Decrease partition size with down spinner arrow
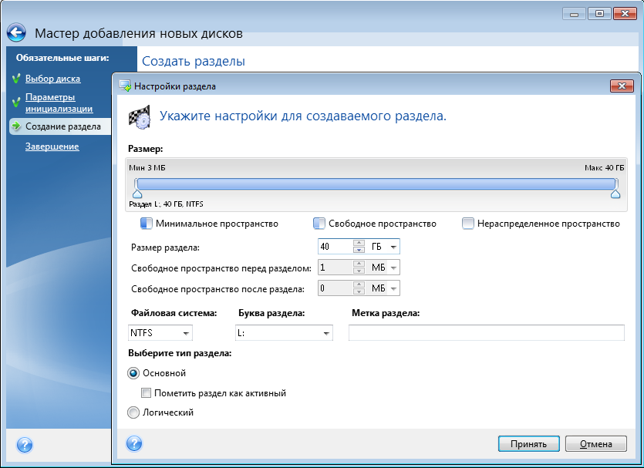The image size is (644, 468). (359, 251)
